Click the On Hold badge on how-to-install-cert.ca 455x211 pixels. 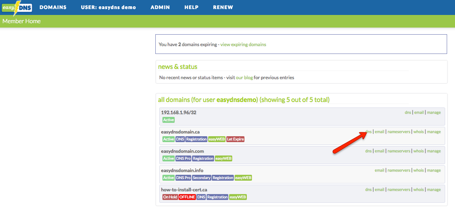170,197
